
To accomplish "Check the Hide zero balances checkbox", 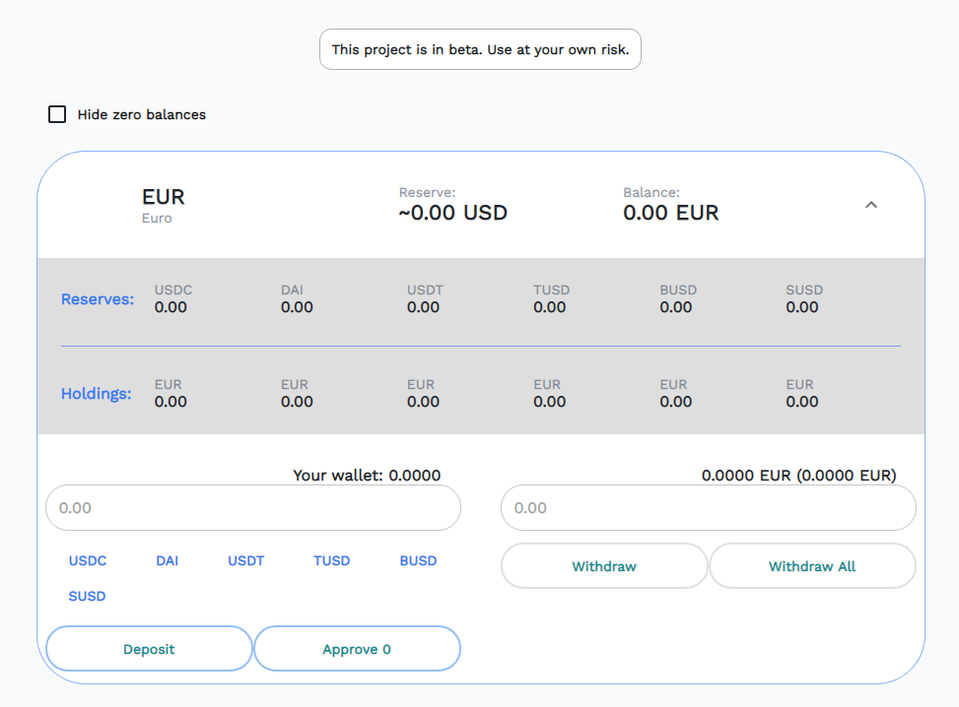I will 57,114.
